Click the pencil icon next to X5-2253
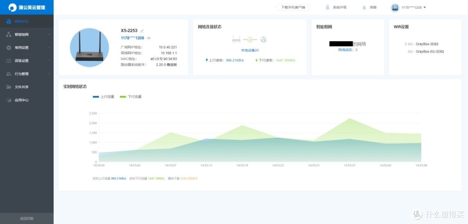The width and height of the screenshot is (468, 224). 142,31
